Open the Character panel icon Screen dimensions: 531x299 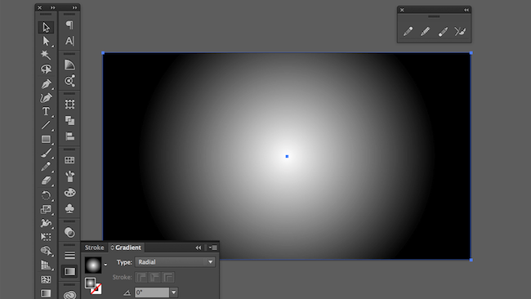click(x=69, y=41)
